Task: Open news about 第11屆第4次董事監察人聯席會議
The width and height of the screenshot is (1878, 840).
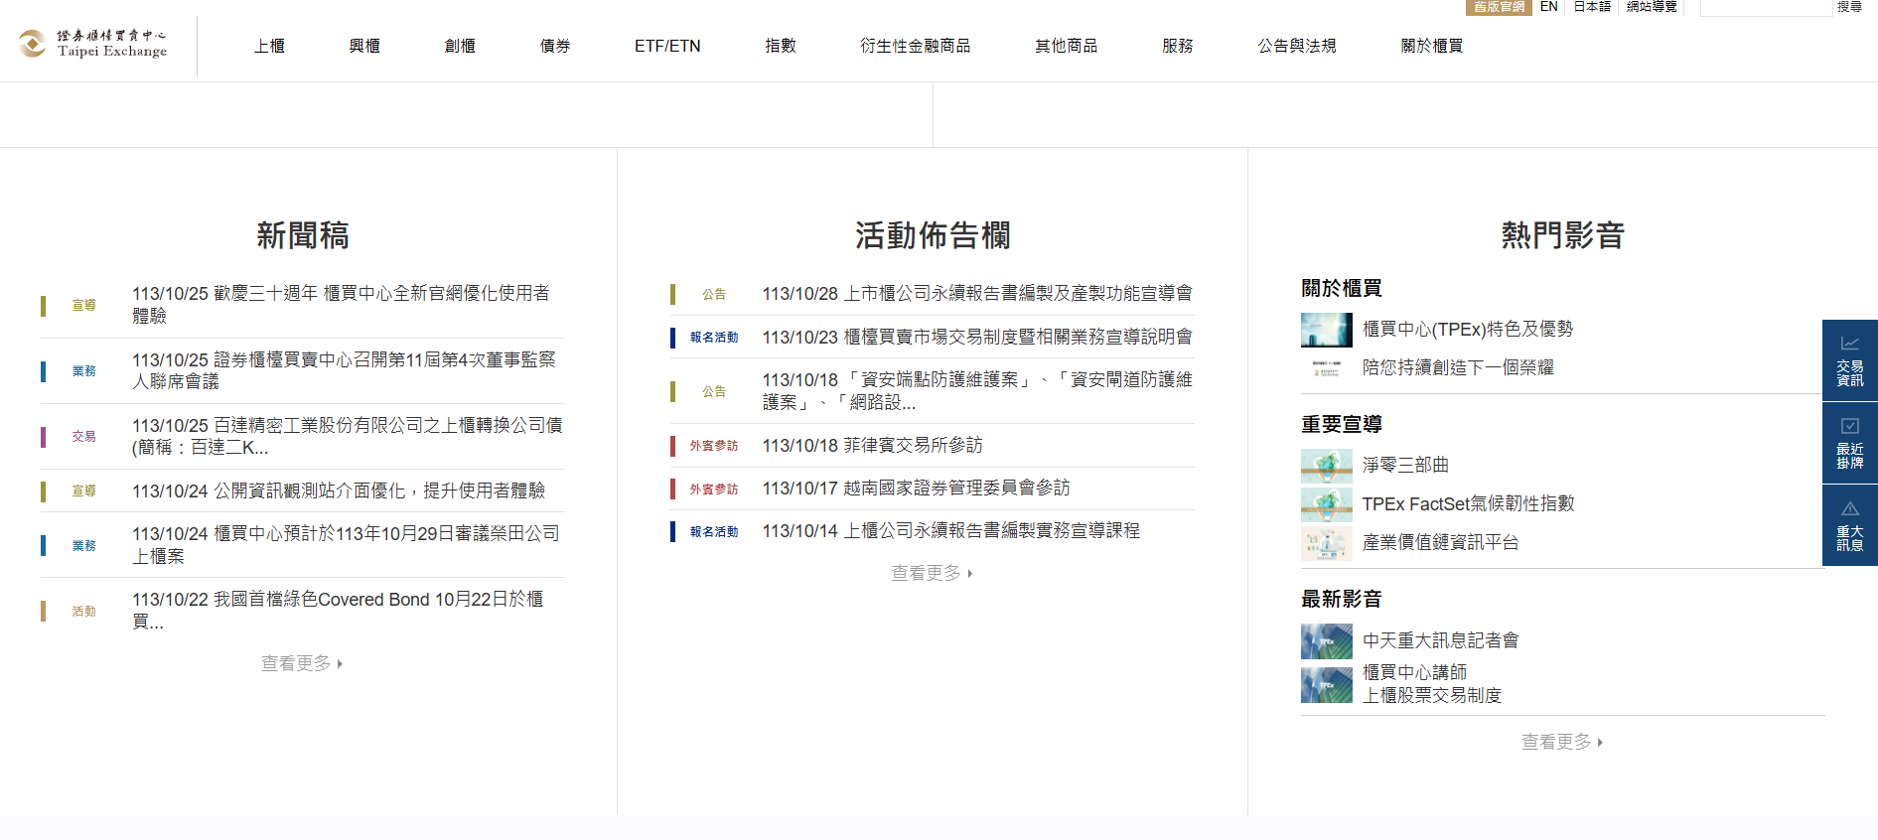Action: [x=344, y=370]
